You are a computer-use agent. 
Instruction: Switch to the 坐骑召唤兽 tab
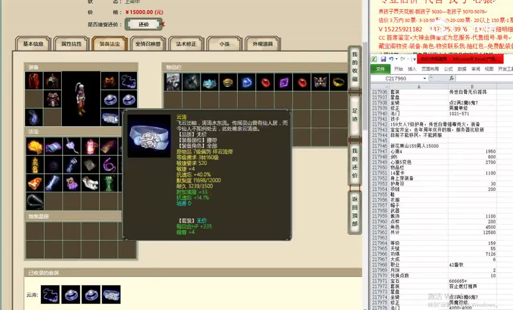click(x=148, y=44)
